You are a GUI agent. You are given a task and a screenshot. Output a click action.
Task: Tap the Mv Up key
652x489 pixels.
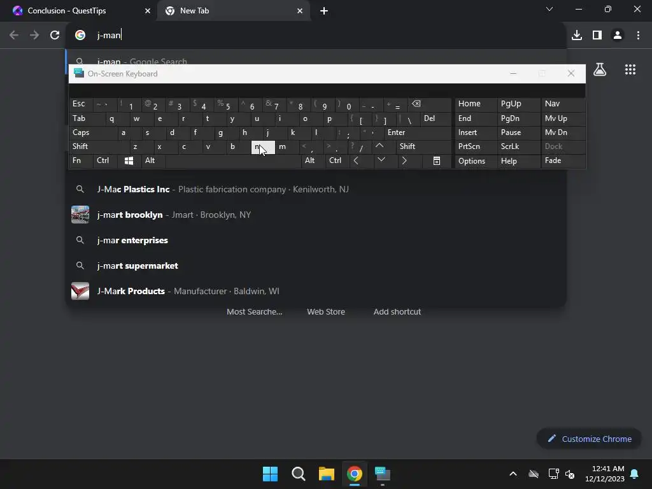point(563,118)
